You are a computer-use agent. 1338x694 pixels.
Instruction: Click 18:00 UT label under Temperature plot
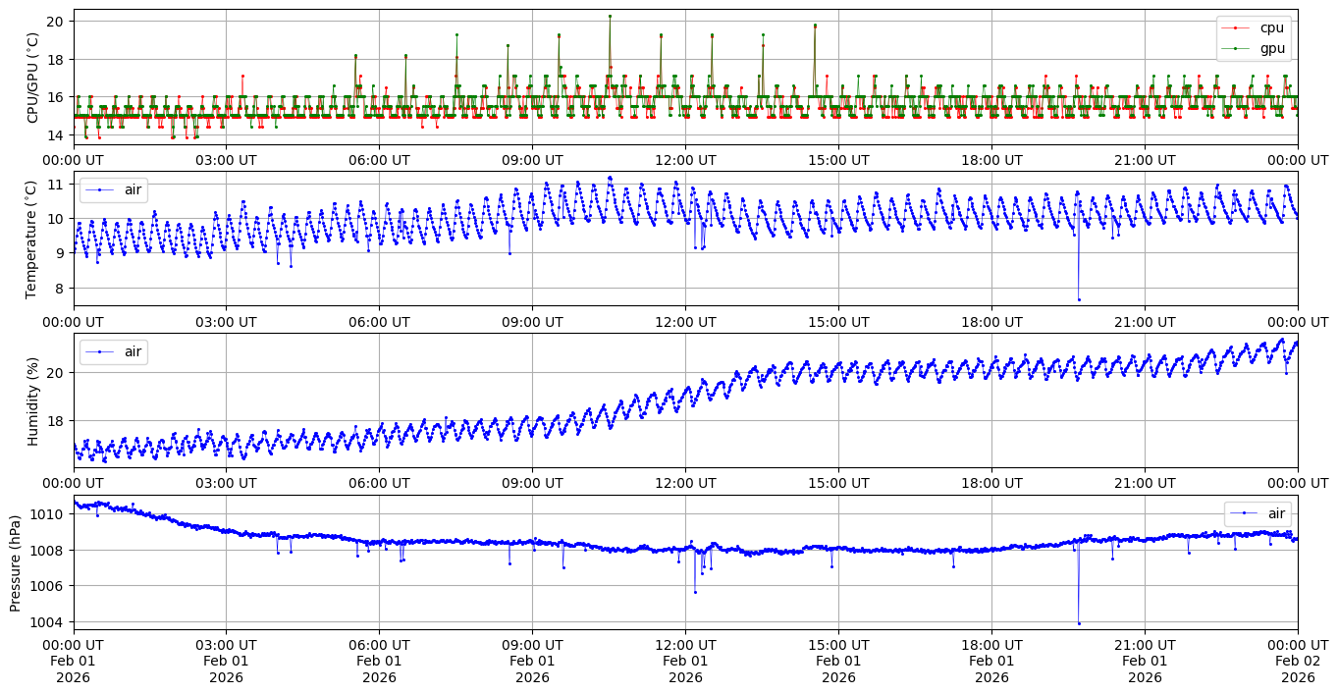[x=991, y=321]
